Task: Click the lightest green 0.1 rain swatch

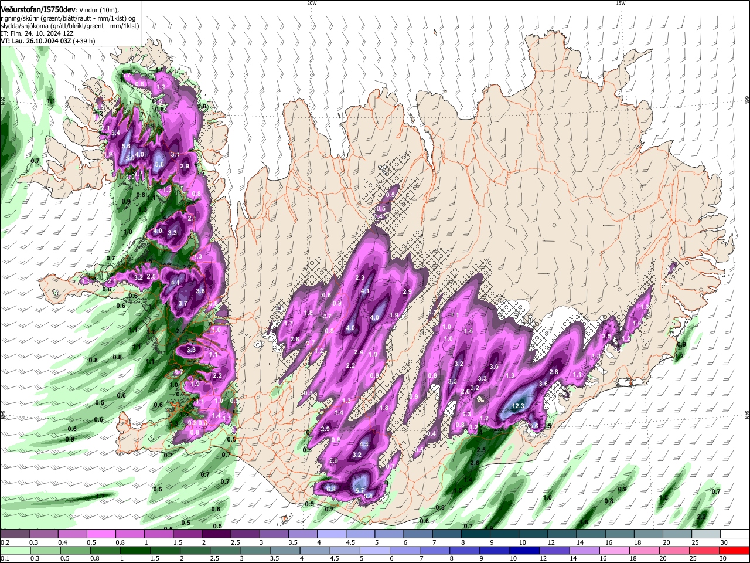Action: click(15, 550)
